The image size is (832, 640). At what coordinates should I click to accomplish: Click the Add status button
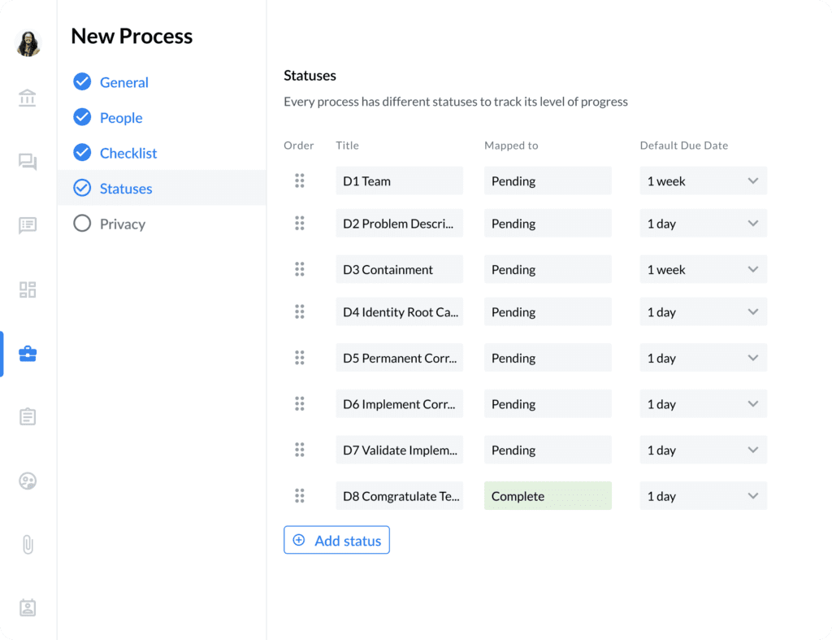coord(336,541)
